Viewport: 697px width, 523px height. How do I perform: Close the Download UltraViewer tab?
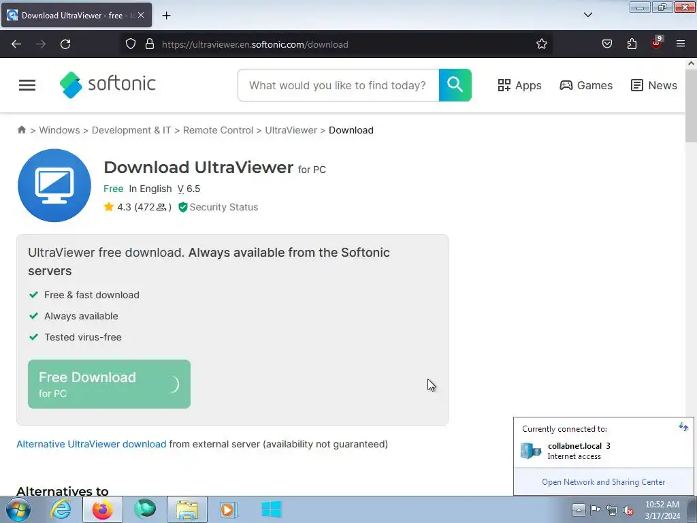point(141,15)
